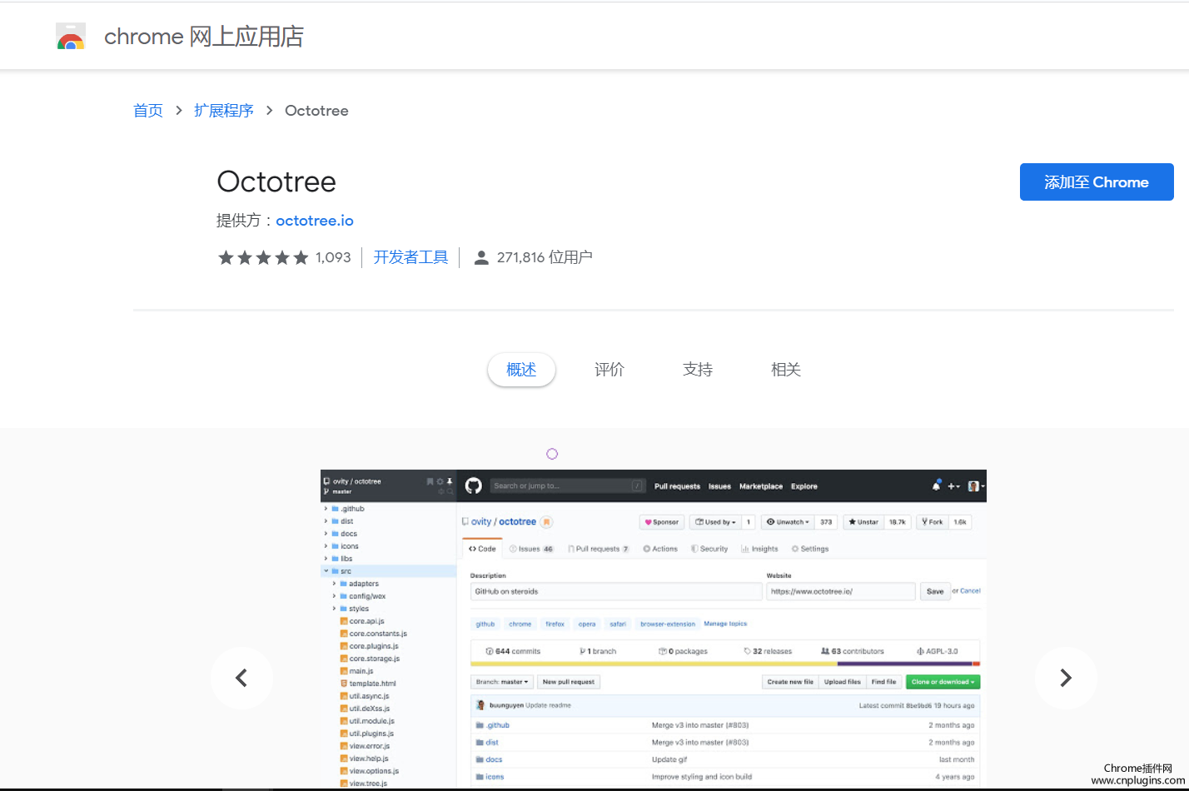This screenshot has width=1189, height=791.
Task: Click the Octotree extension heading
Action: pos(276,182)
